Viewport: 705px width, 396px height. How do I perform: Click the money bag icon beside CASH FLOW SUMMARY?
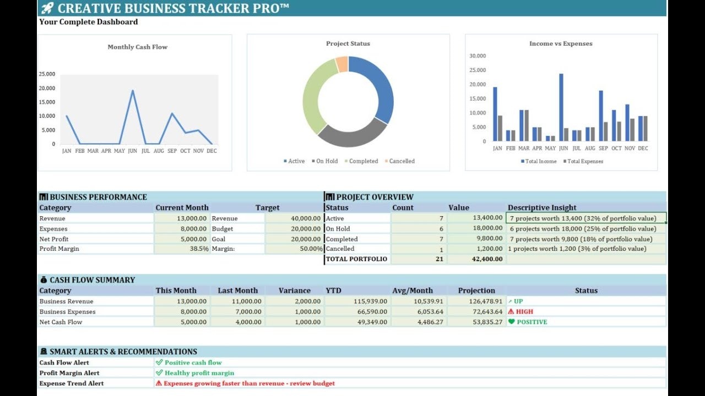coord(44,279)
